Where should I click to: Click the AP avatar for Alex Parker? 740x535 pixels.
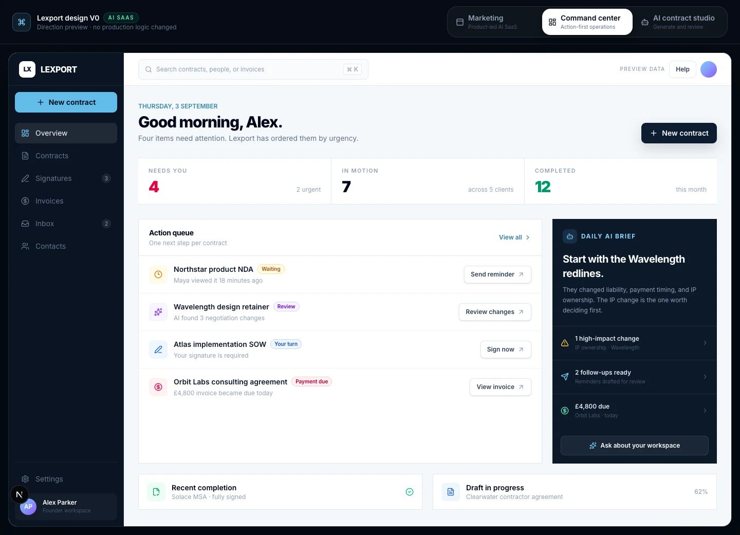click(x=28, y=507)
